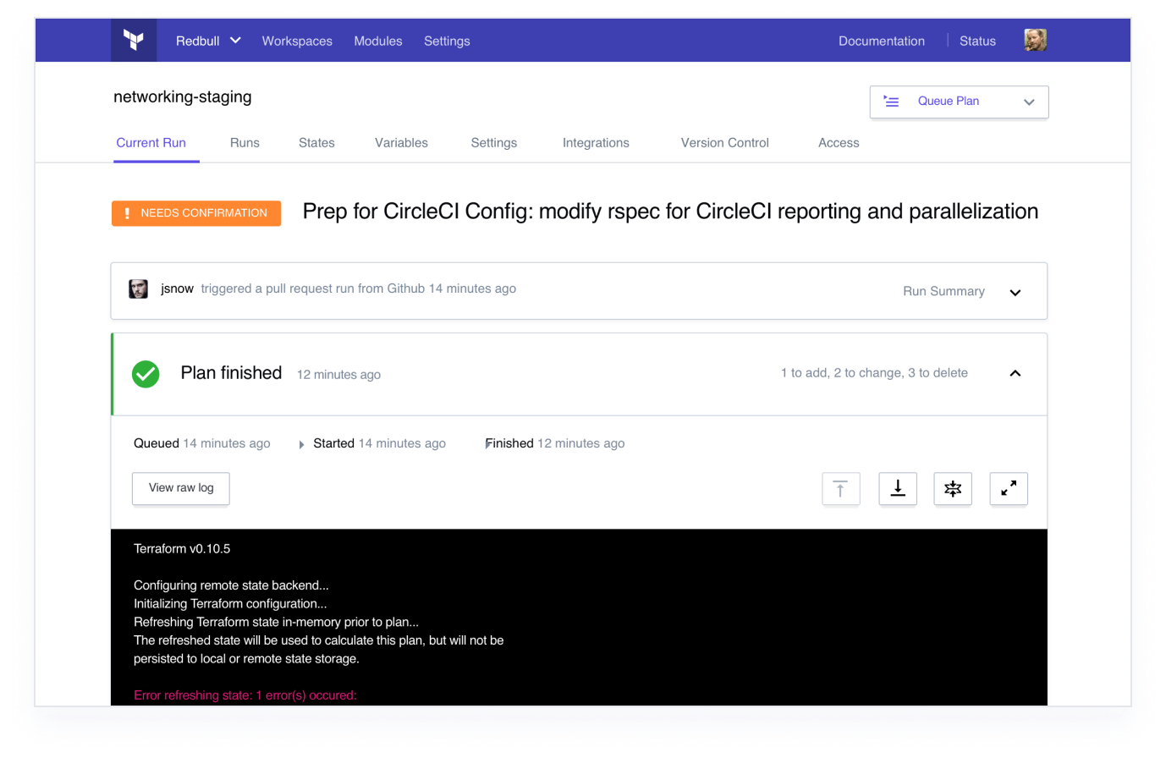Click the "Started 14 minutes ago" timestamp
Image resolution: width=1166 pixels, height=758 pixels.
(379, 443)
